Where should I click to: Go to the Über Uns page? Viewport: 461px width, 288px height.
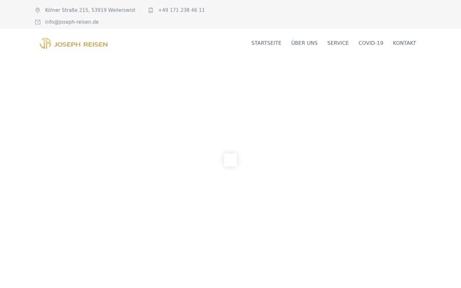click(x=304, y=43)
